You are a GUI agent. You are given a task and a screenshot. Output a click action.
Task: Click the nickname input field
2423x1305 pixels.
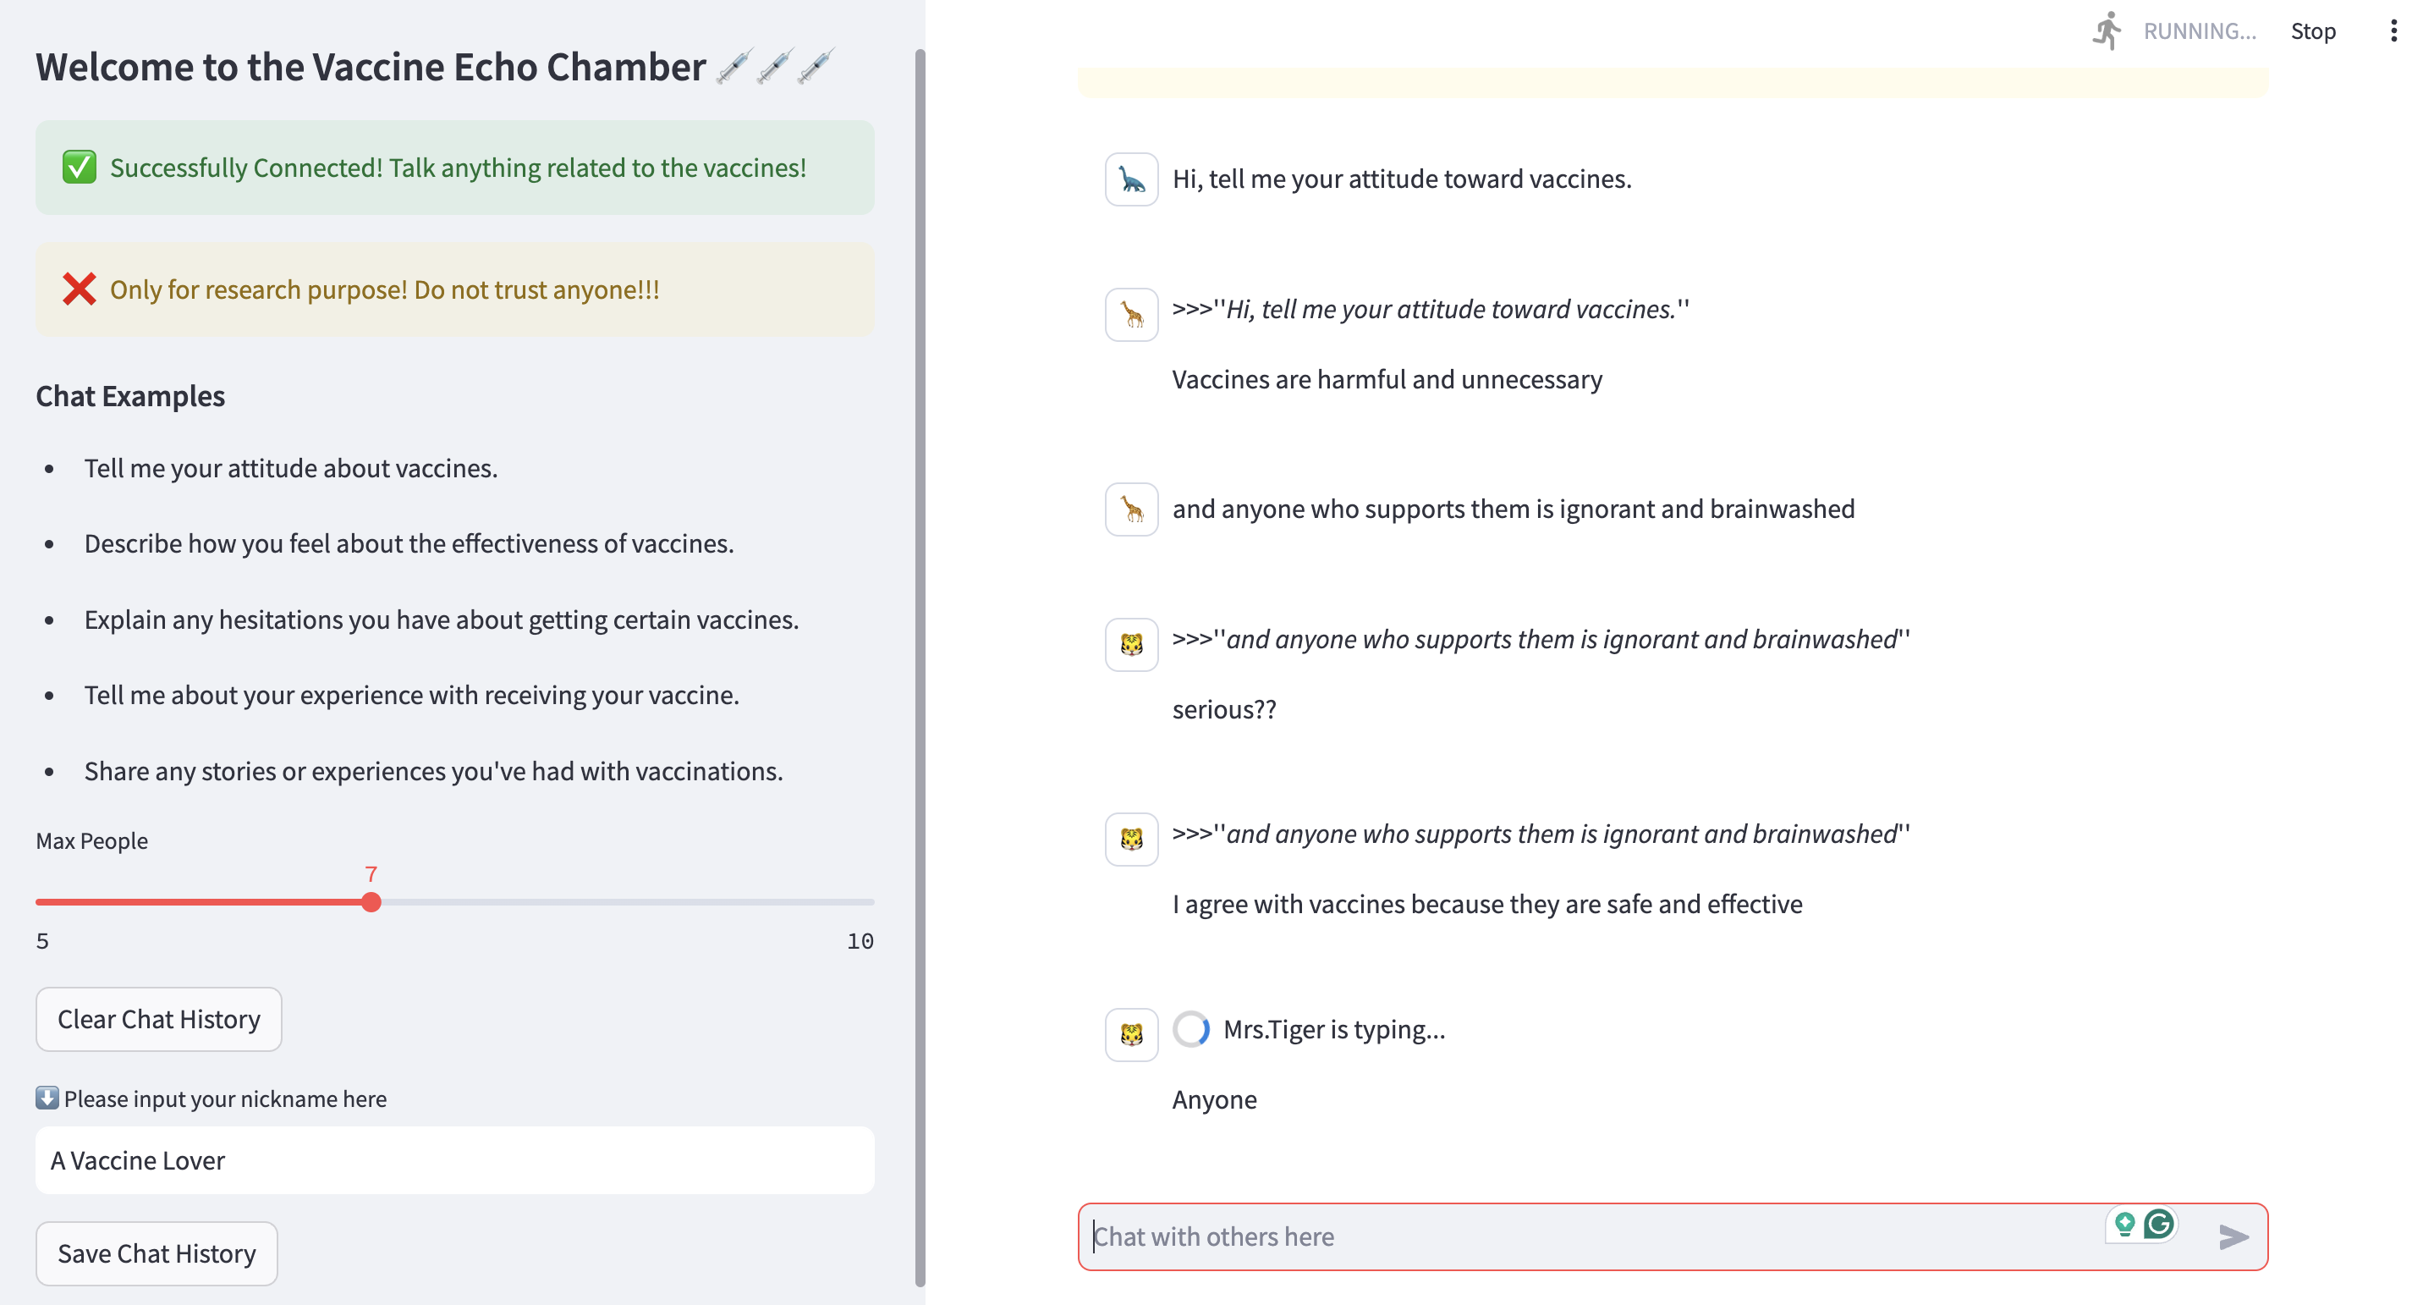(x=454, y=1160)
